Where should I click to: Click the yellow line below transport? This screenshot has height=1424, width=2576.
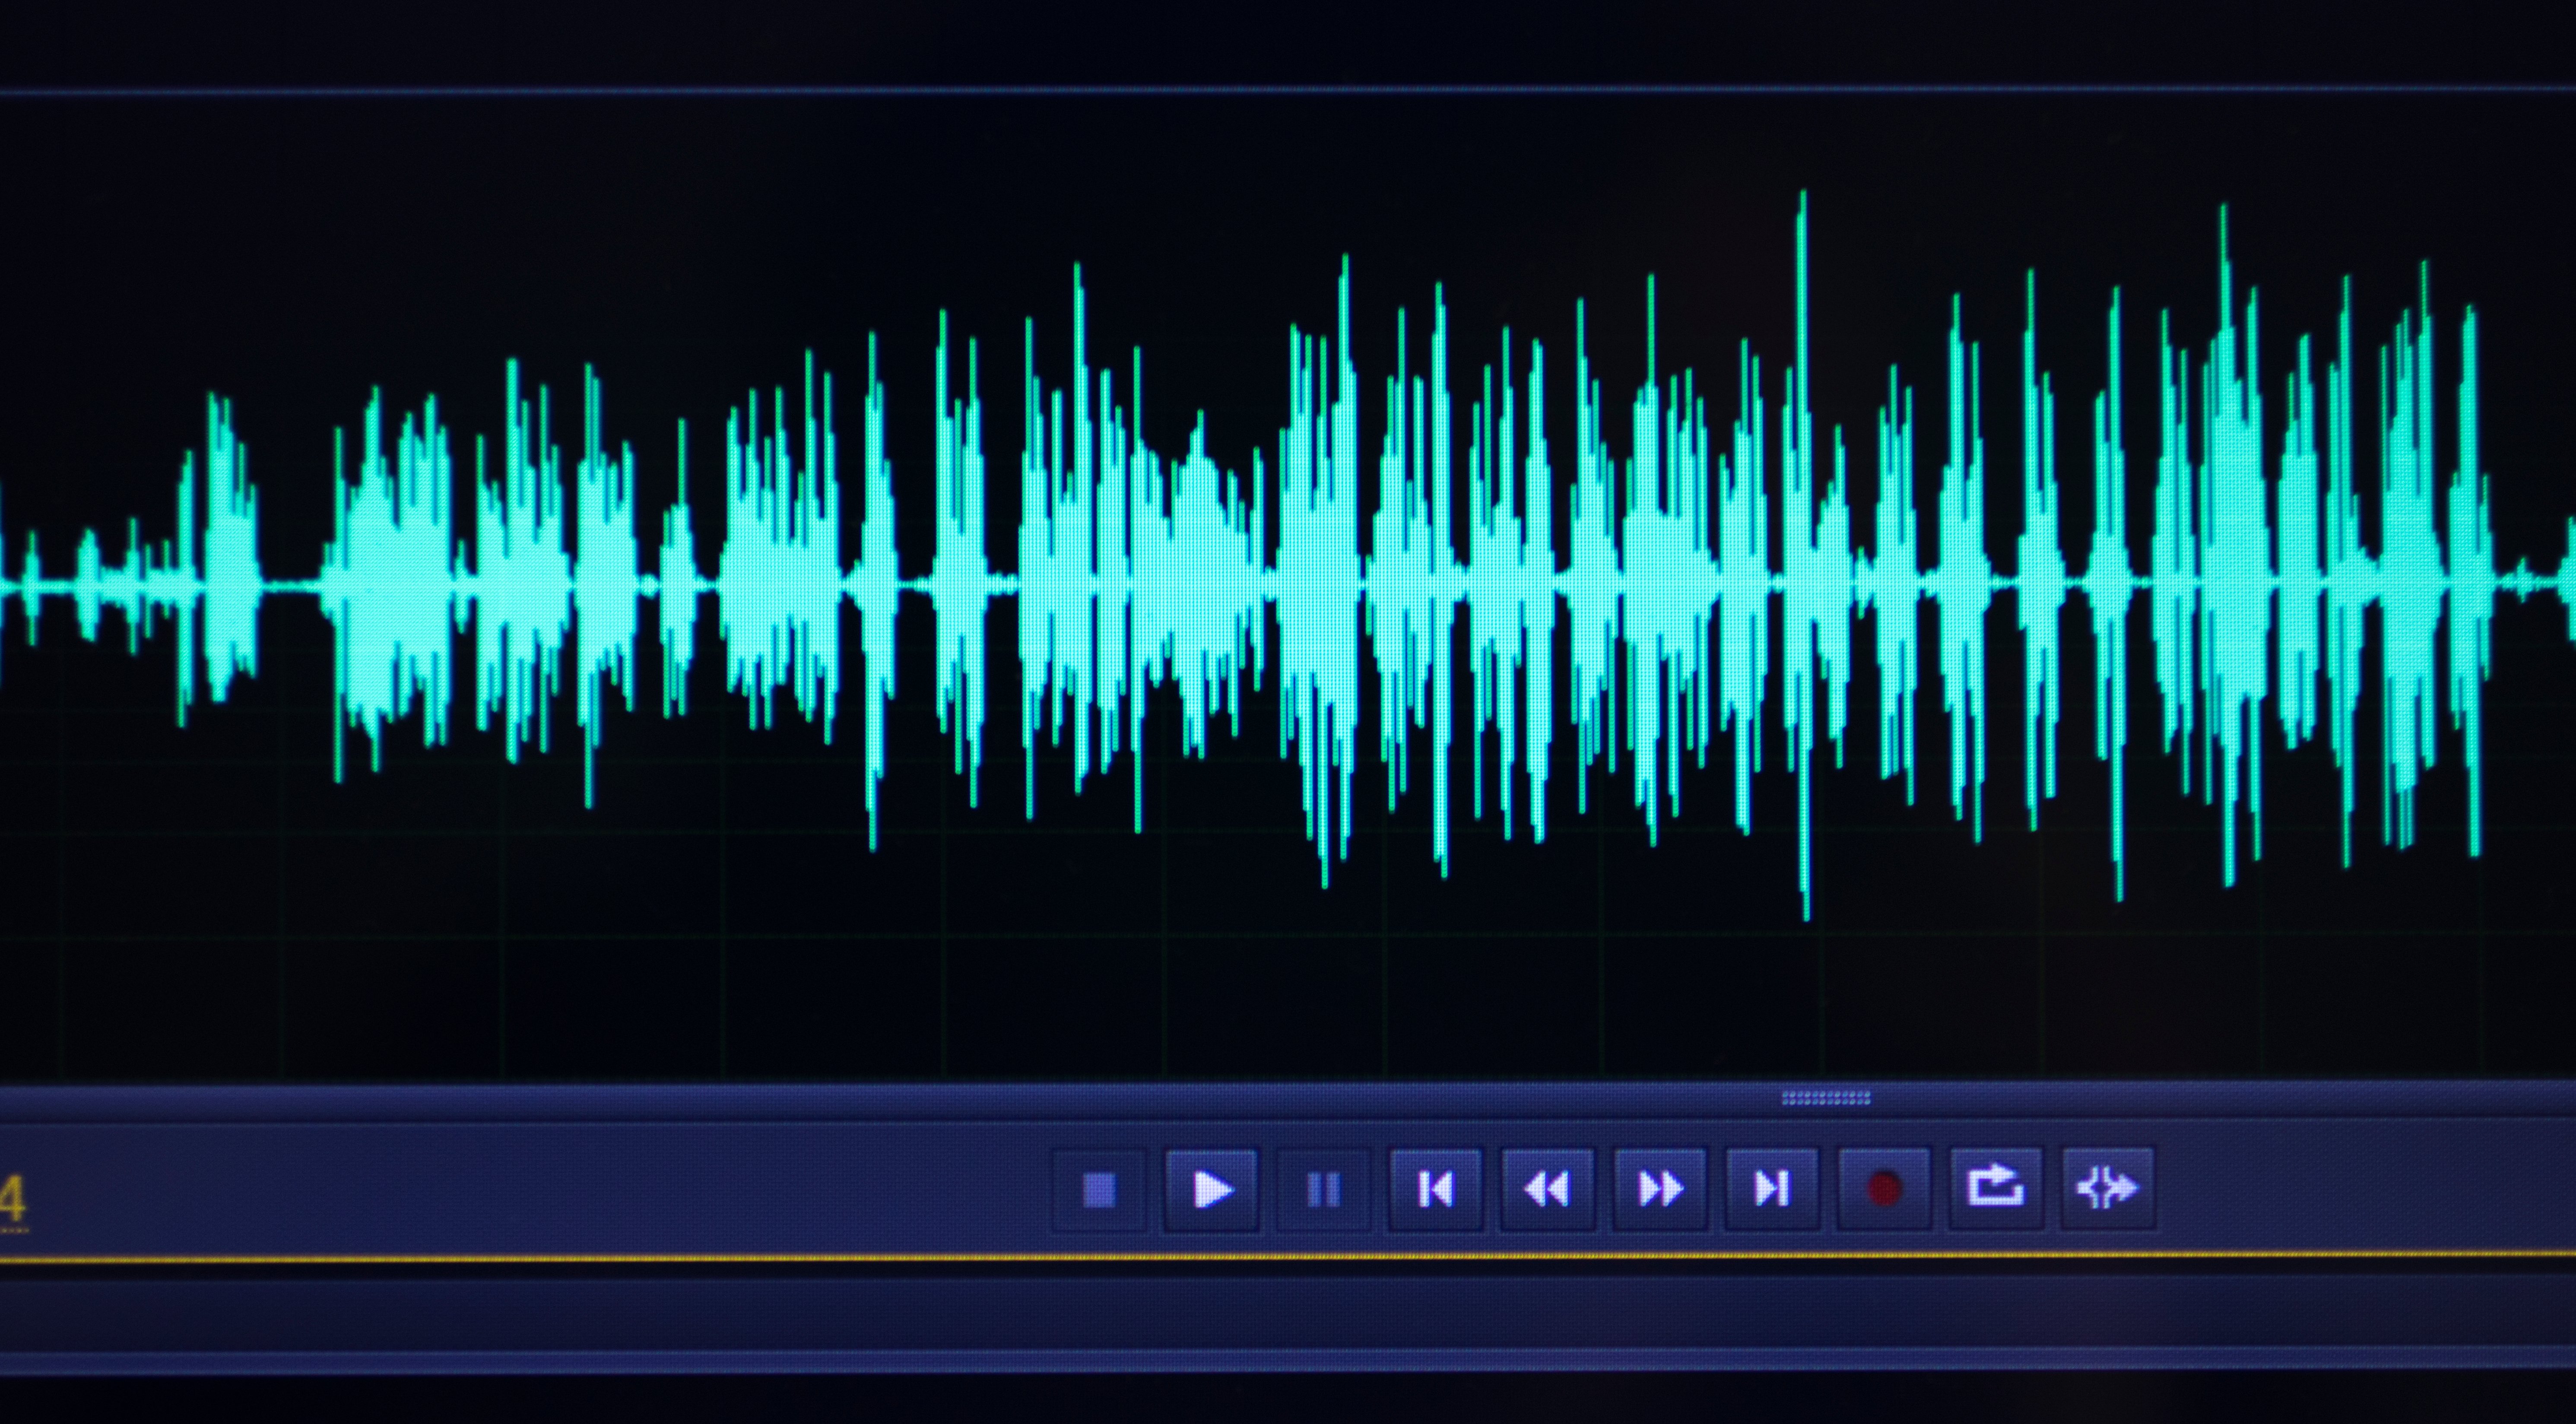coord(1288,1257)
